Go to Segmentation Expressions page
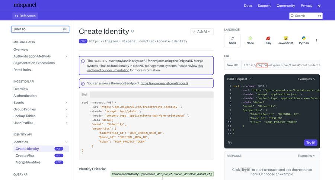This screenshot has height=180, width=335. point(34,63)
